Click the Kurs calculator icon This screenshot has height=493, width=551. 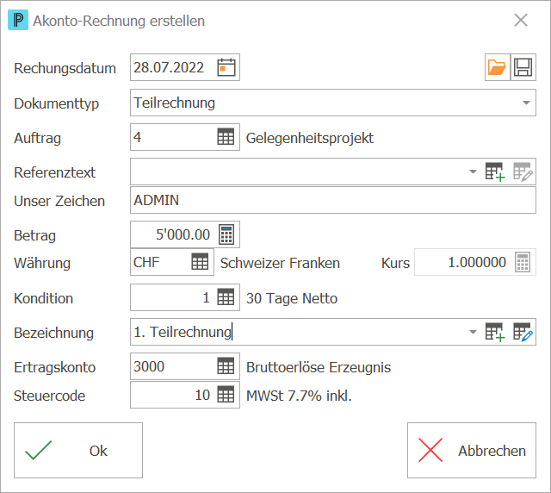point(523,262)
